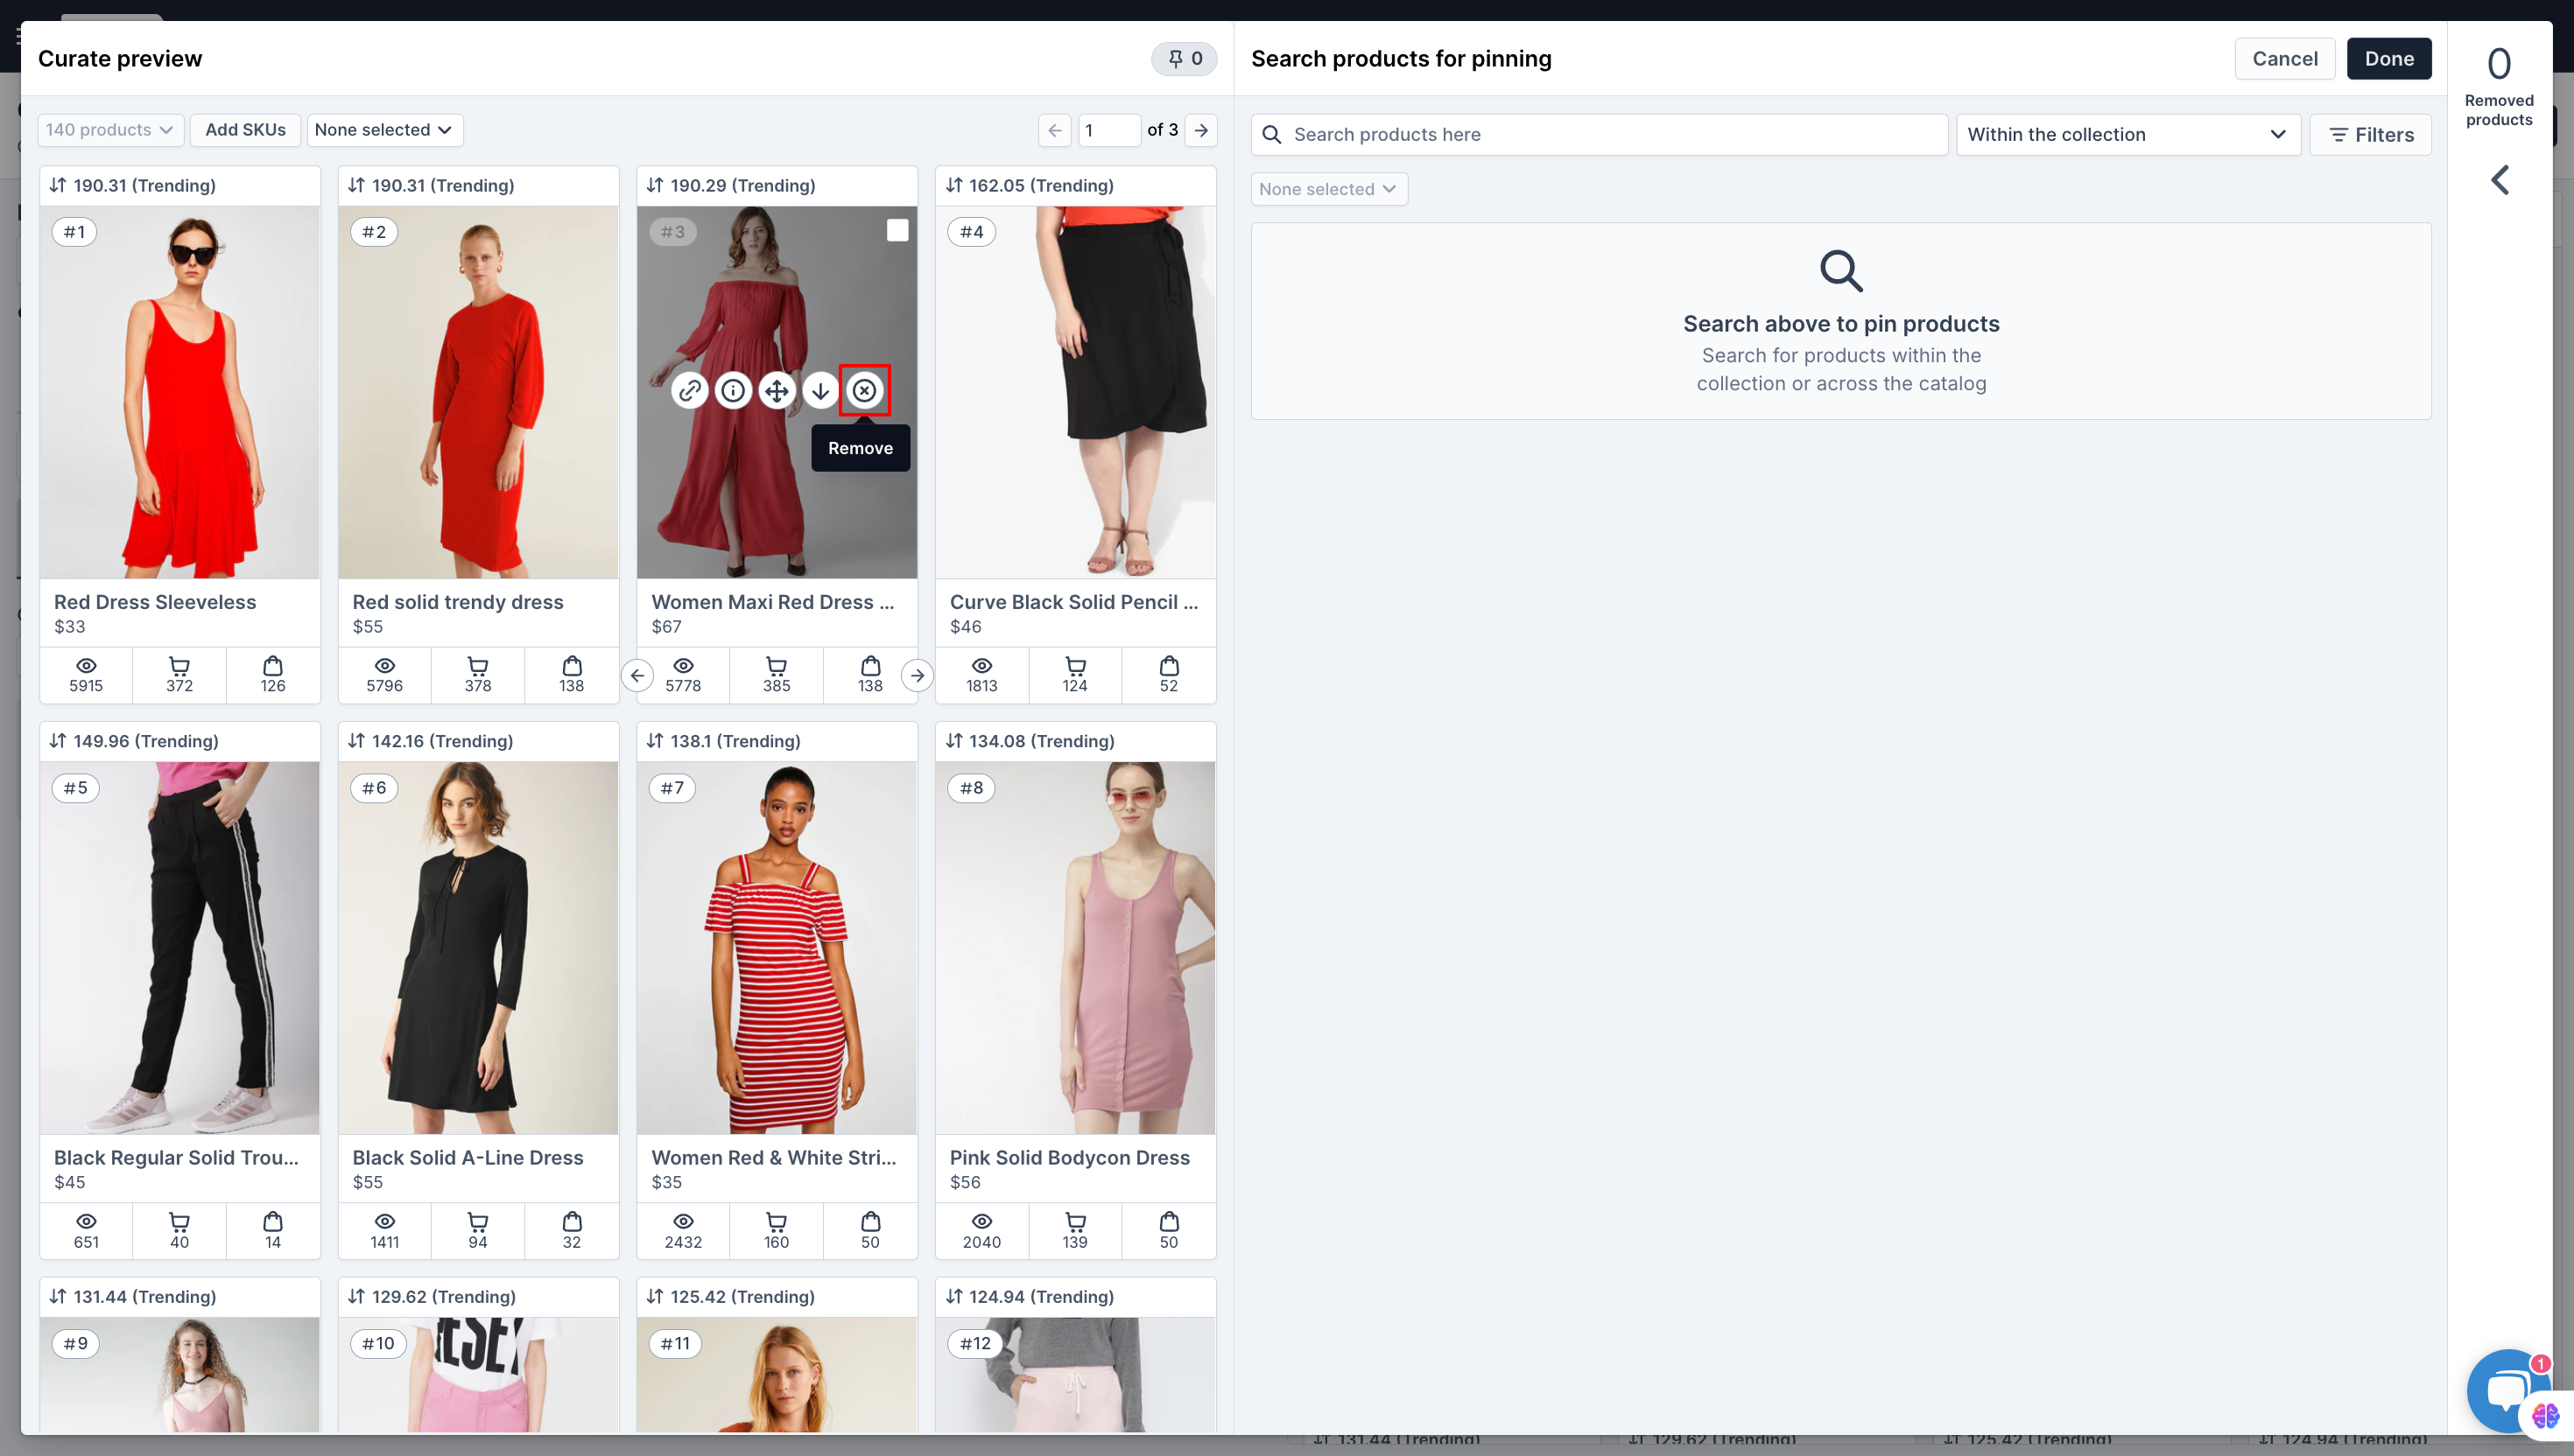The image size is (2574, 1456).
Task: Click the #4 rank badge
Action: pos(971,232)
